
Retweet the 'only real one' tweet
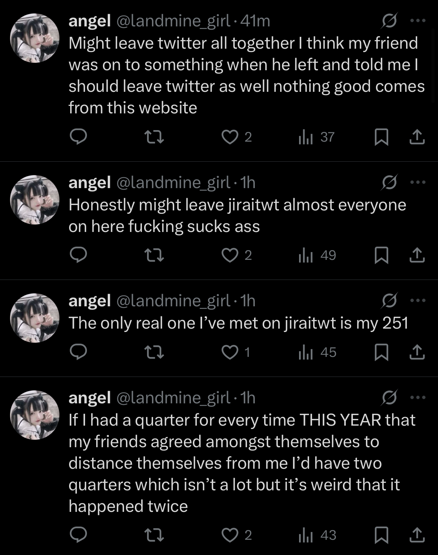click(154, 352)
